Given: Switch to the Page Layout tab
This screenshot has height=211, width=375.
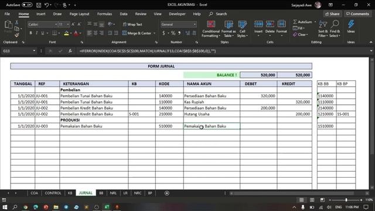Looking at the screenshot, I should (79, 14).
